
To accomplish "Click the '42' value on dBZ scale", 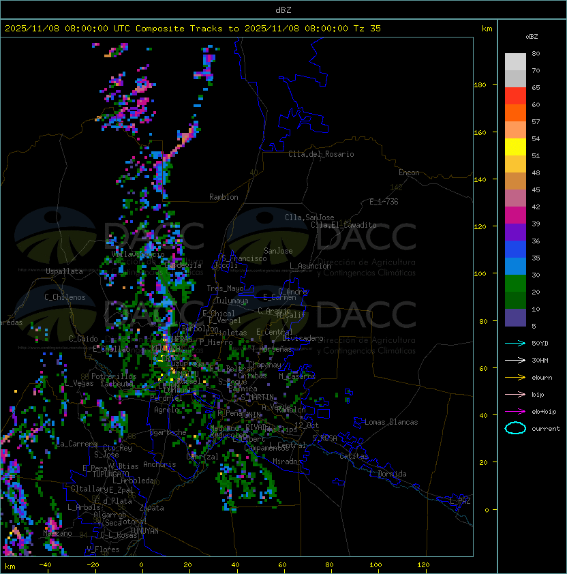I will pyautogui.click(x=536, y=207).
